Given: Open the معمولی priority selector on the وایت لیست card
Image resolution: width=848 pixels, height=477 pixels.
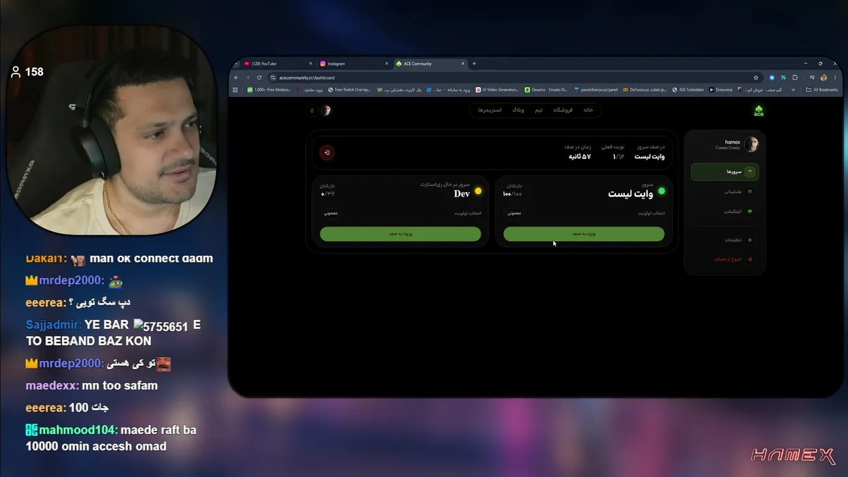Looking at the screenshot, I should point(515,213).
